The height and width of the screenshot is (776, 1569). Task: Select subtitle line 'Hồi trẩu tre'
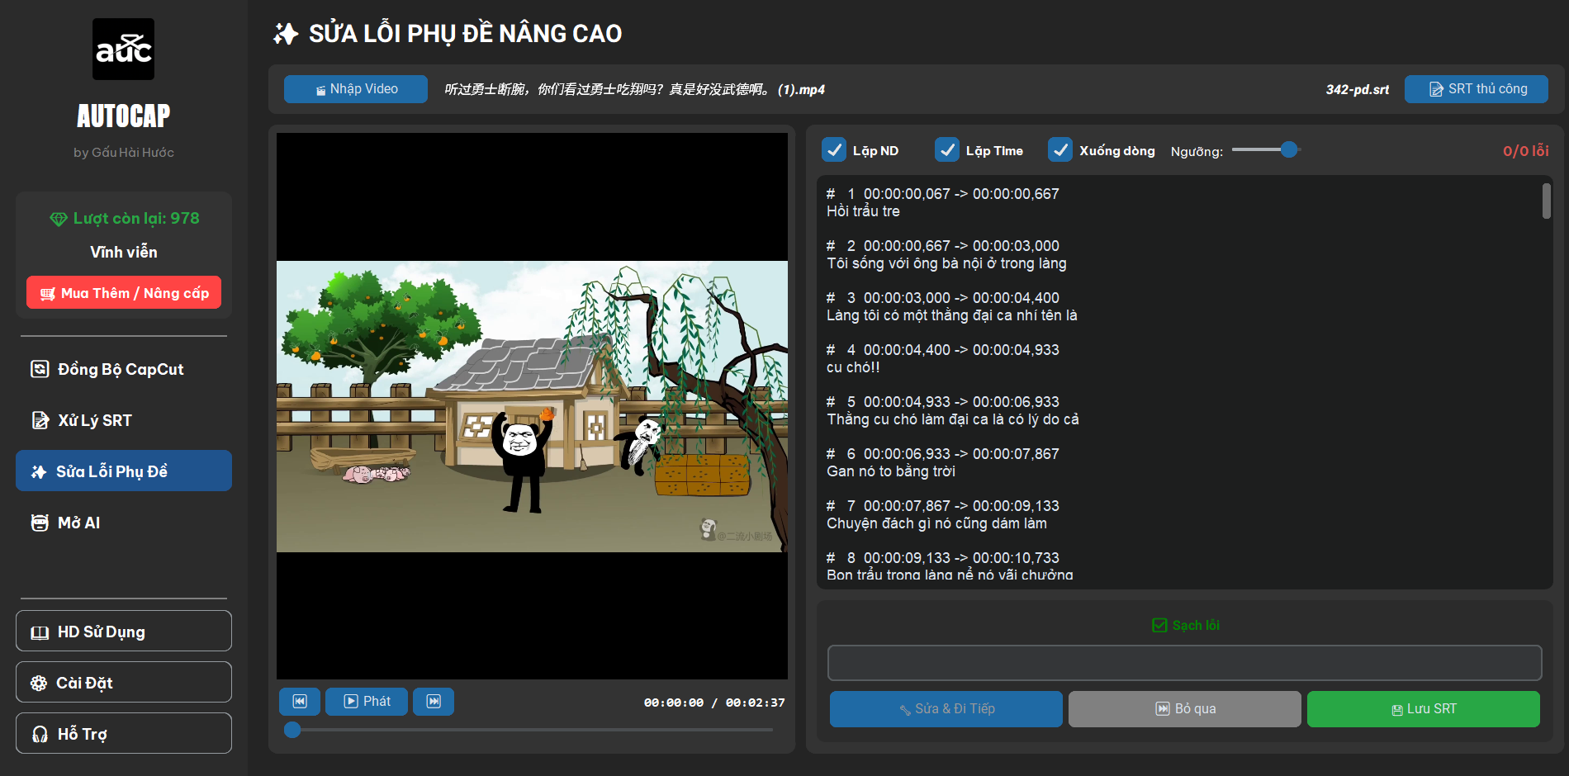pos(863,211)
